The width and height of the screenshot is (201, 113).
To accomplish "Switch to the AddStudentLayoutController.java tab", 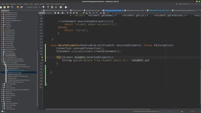I will coord(56,10).
